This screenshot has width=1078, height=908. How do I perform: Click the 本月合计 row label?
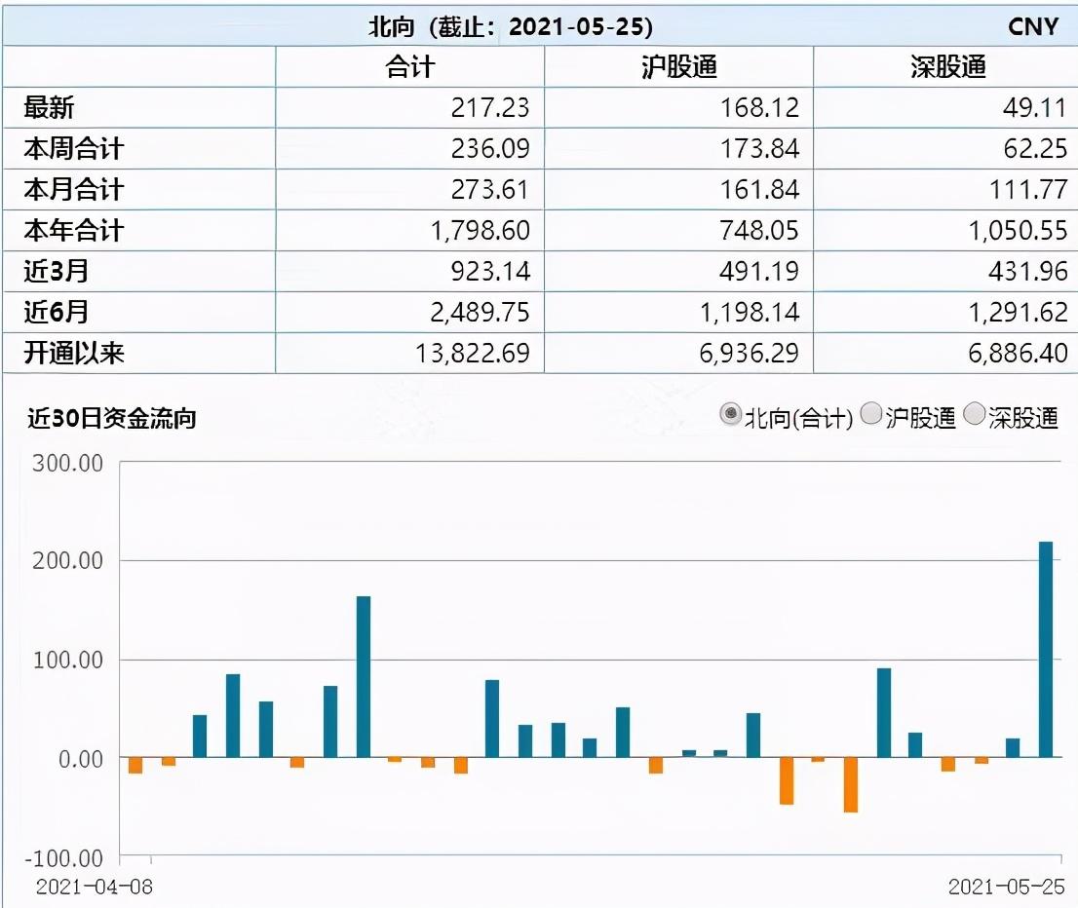point(73,190)
